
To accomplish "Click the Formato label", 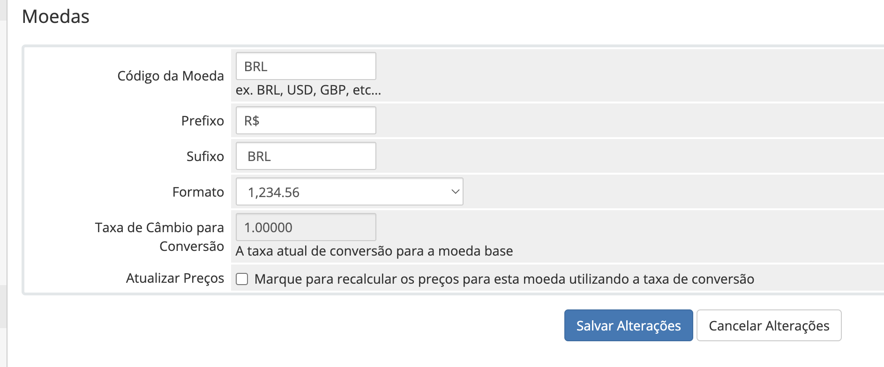I will tap(198, 192).
